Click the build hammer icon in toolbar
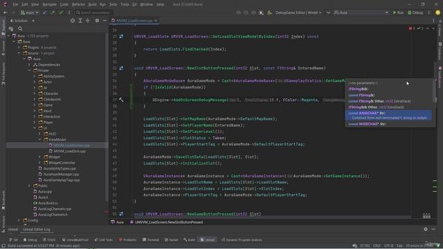The image size is (443, 249). coord(269,12)
